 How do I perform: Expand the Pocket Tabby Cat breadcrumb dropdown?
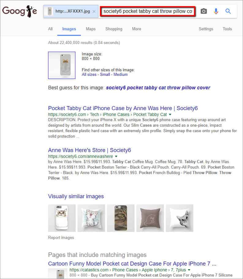click(x=170, y=114)
